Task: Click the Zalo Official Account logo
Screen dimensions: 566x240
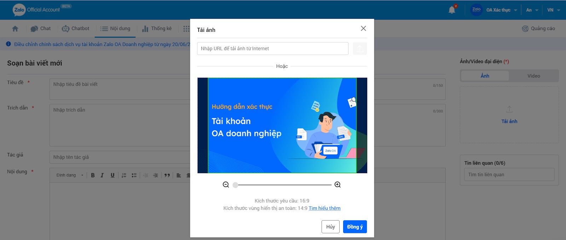Action: coord(36,10)
